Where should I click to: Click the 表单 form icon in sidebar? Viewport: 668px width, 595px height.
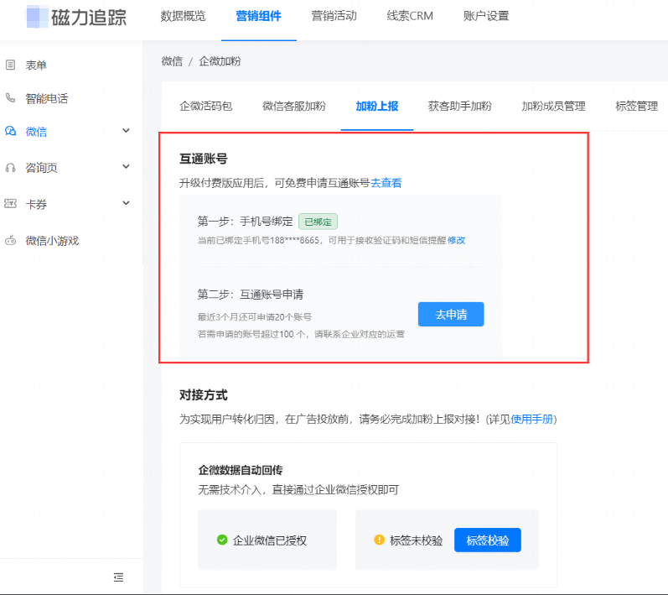click(10, 65)
